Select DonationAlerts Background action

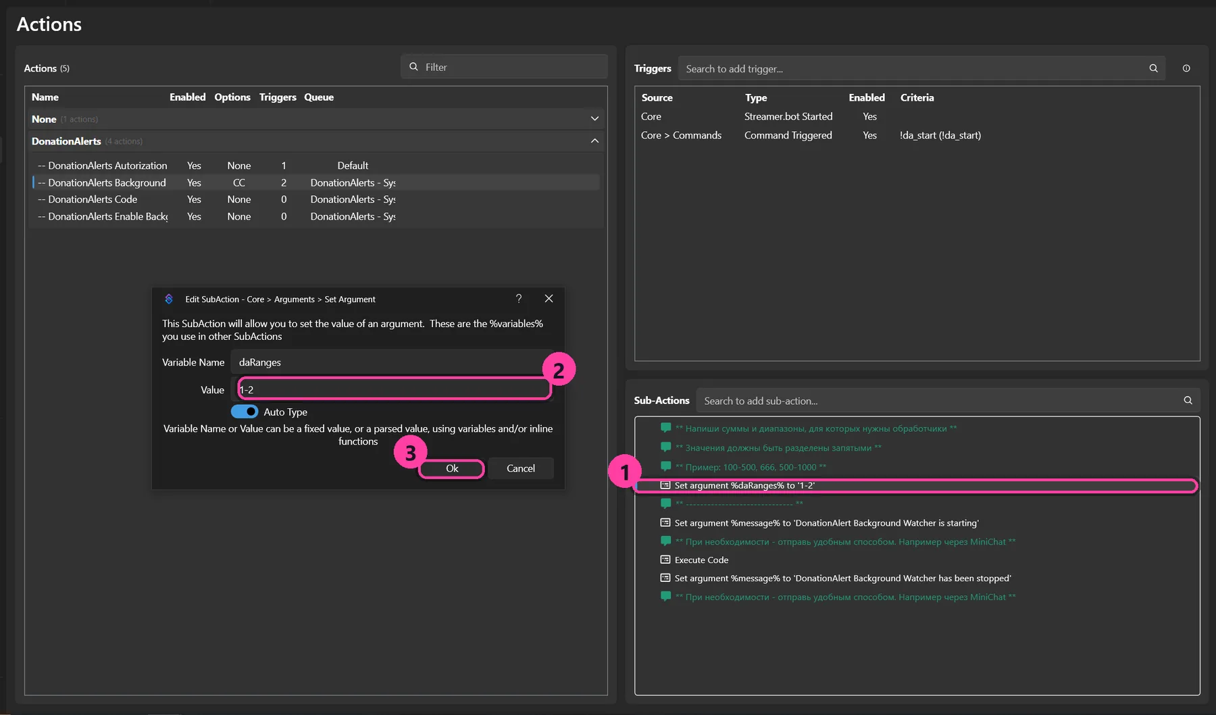315,182
